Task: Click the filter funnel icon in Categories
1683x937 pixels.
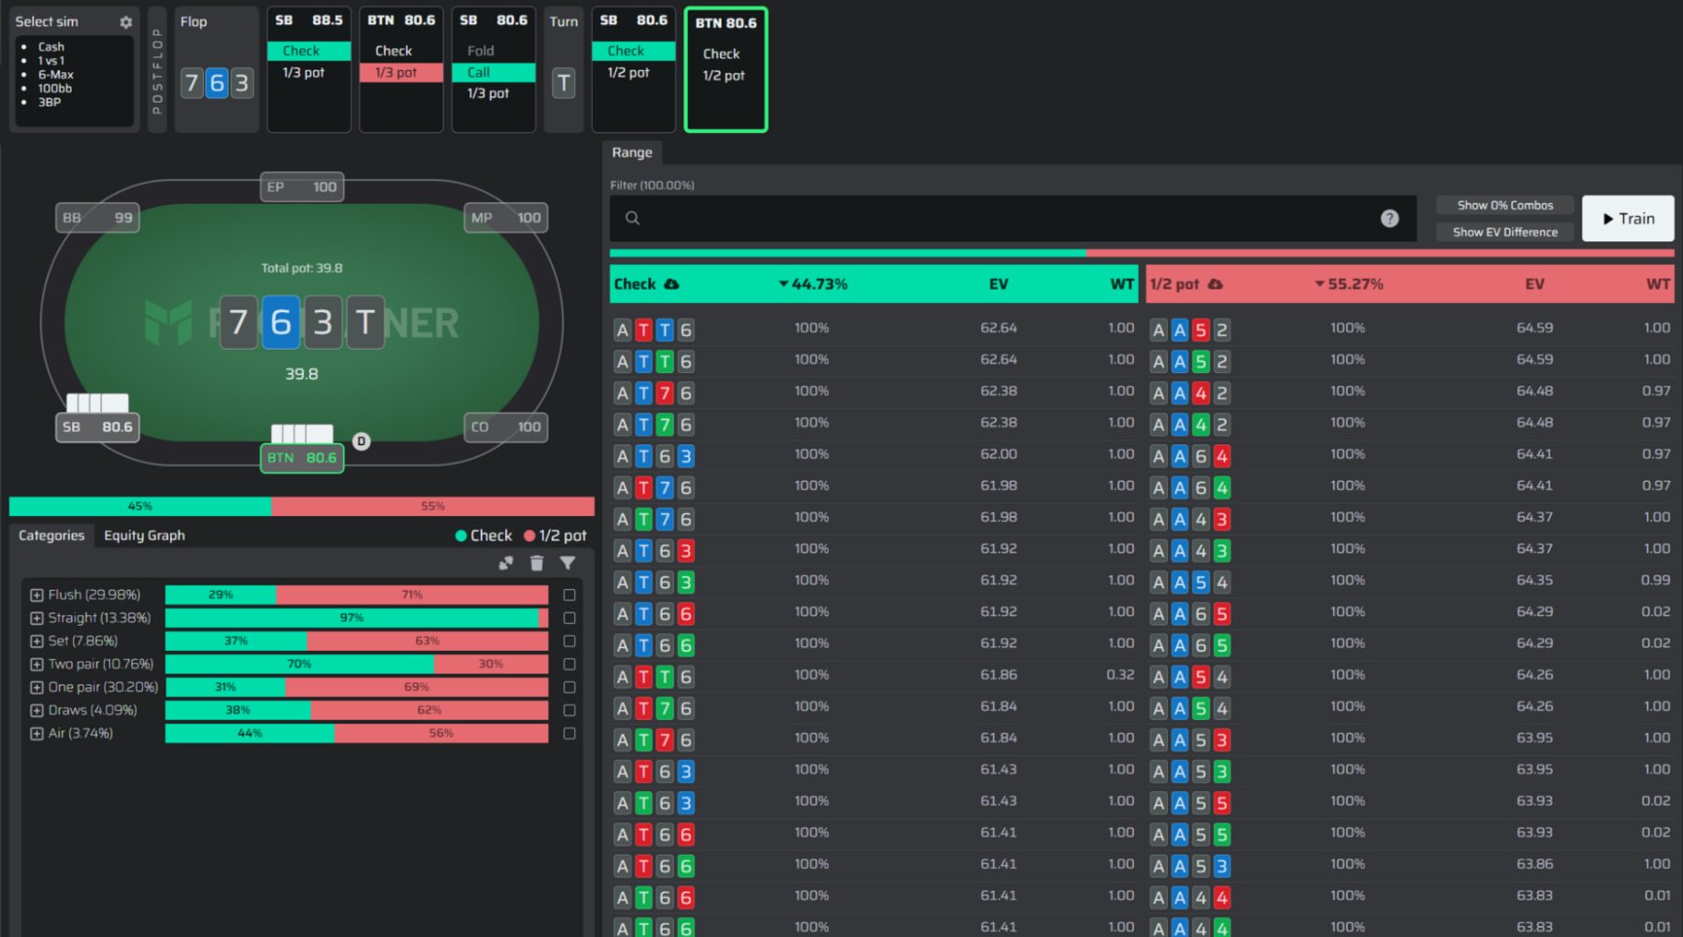Action: coord(568,563)
